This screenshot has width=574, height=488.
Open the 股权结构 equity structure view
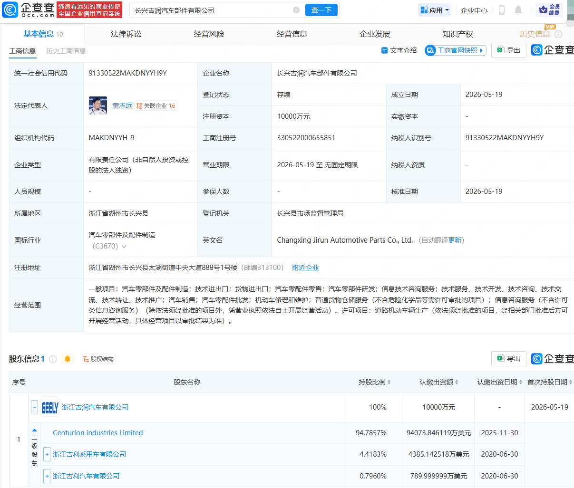click(x=98, y=359)
